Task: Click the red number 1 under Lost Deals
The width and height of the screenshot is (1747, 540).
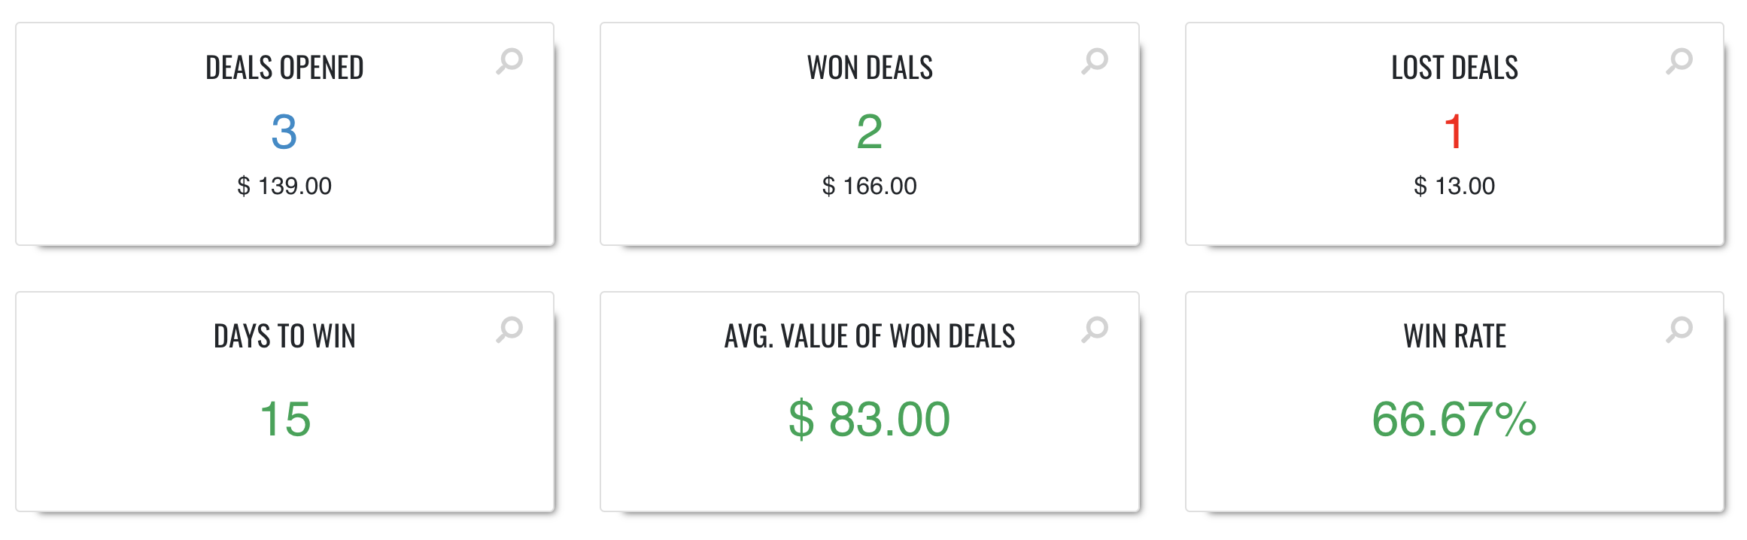Action: 1454,132
